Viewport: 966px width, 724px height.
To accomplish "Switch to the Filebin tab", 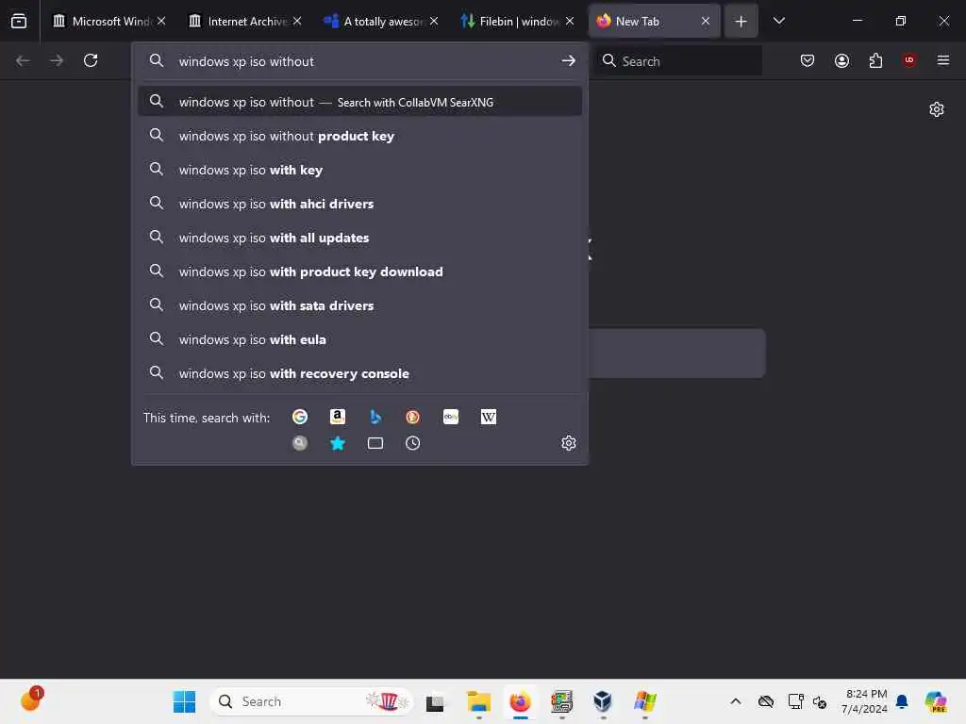I will pyautogui.click(x=517, y=21).
